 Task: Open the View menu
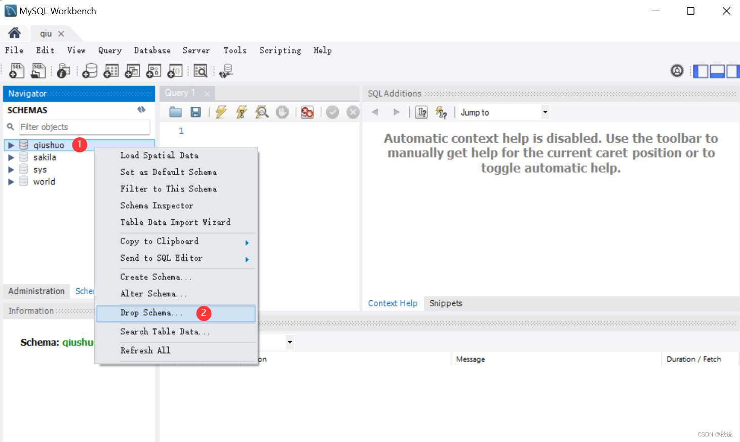coord(76,50)
